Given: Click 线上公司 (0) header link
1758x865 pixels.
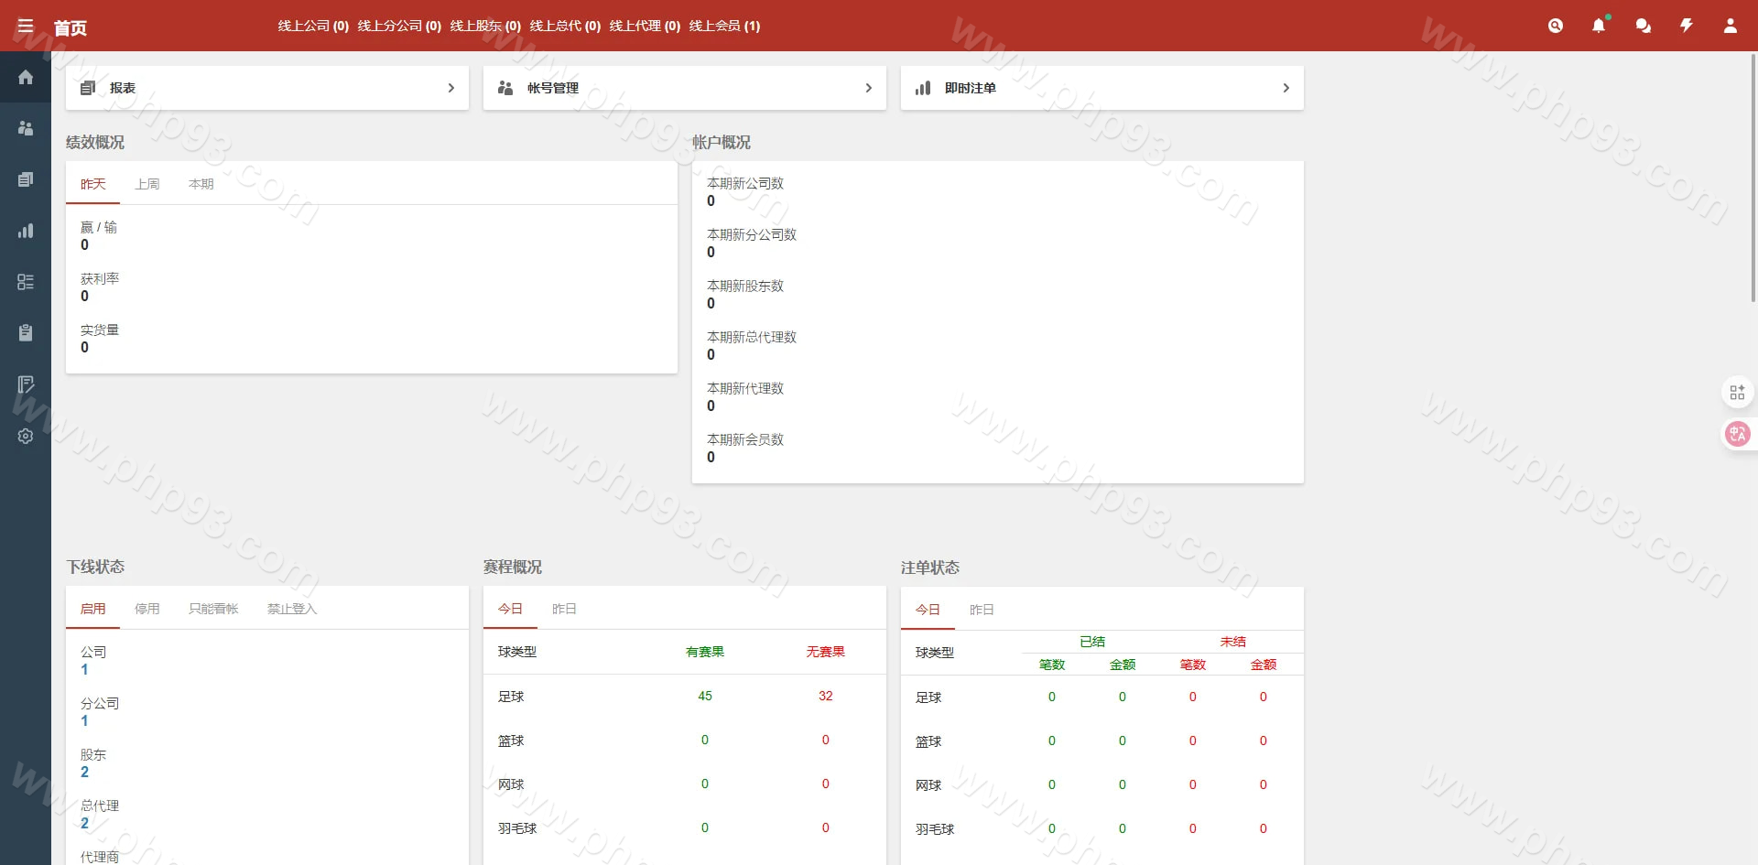Looking at the screenshot, I should tap(313, 26).
